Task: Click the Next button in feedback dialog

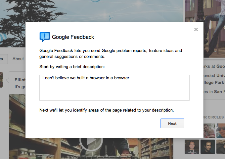Action: [x=172, y=123]
